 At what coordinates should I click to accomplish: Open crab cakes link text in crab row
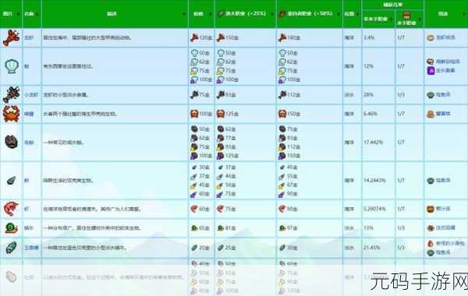tap(443, 114)
